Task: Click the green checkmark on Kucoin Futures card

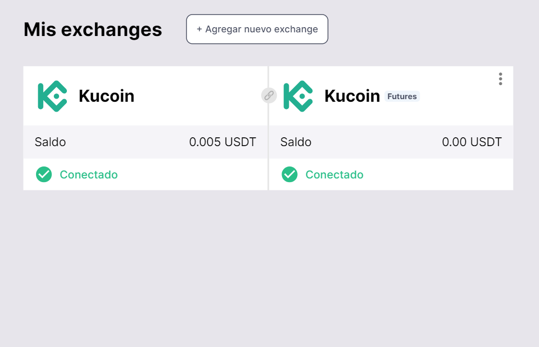Action: 289,174
